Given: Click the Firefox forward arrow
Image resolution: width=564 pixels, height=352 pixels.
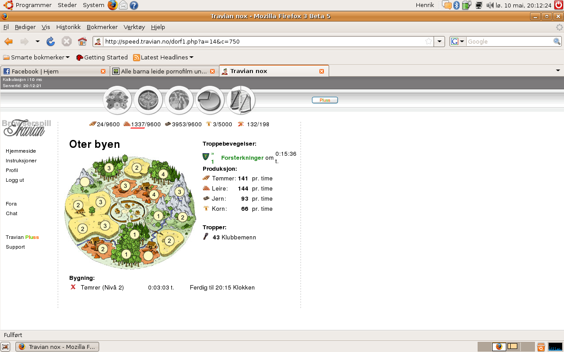Looking at the screenshot, I should tap(24, 41).
